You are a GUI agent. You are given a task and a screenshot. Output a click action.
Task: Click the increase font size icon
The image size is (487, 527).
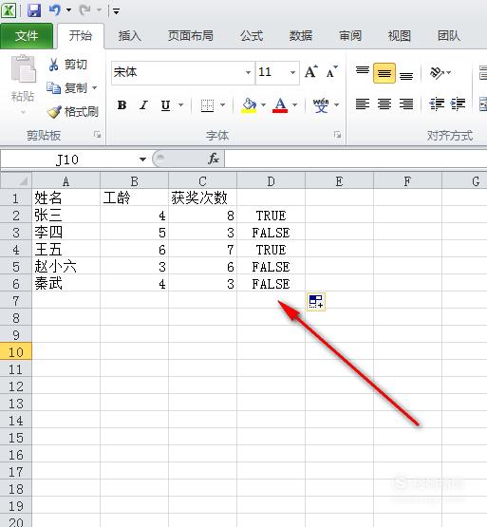311,71
